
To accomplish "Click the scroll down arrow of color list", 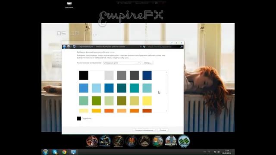I will pos(166,111).
